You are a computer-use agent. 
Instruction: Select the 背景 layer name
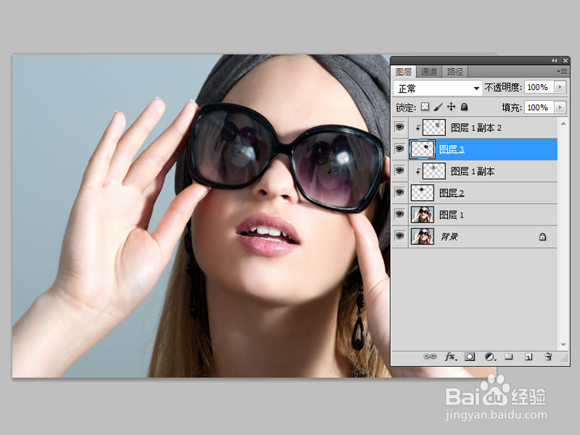click(x=449, y=237)
